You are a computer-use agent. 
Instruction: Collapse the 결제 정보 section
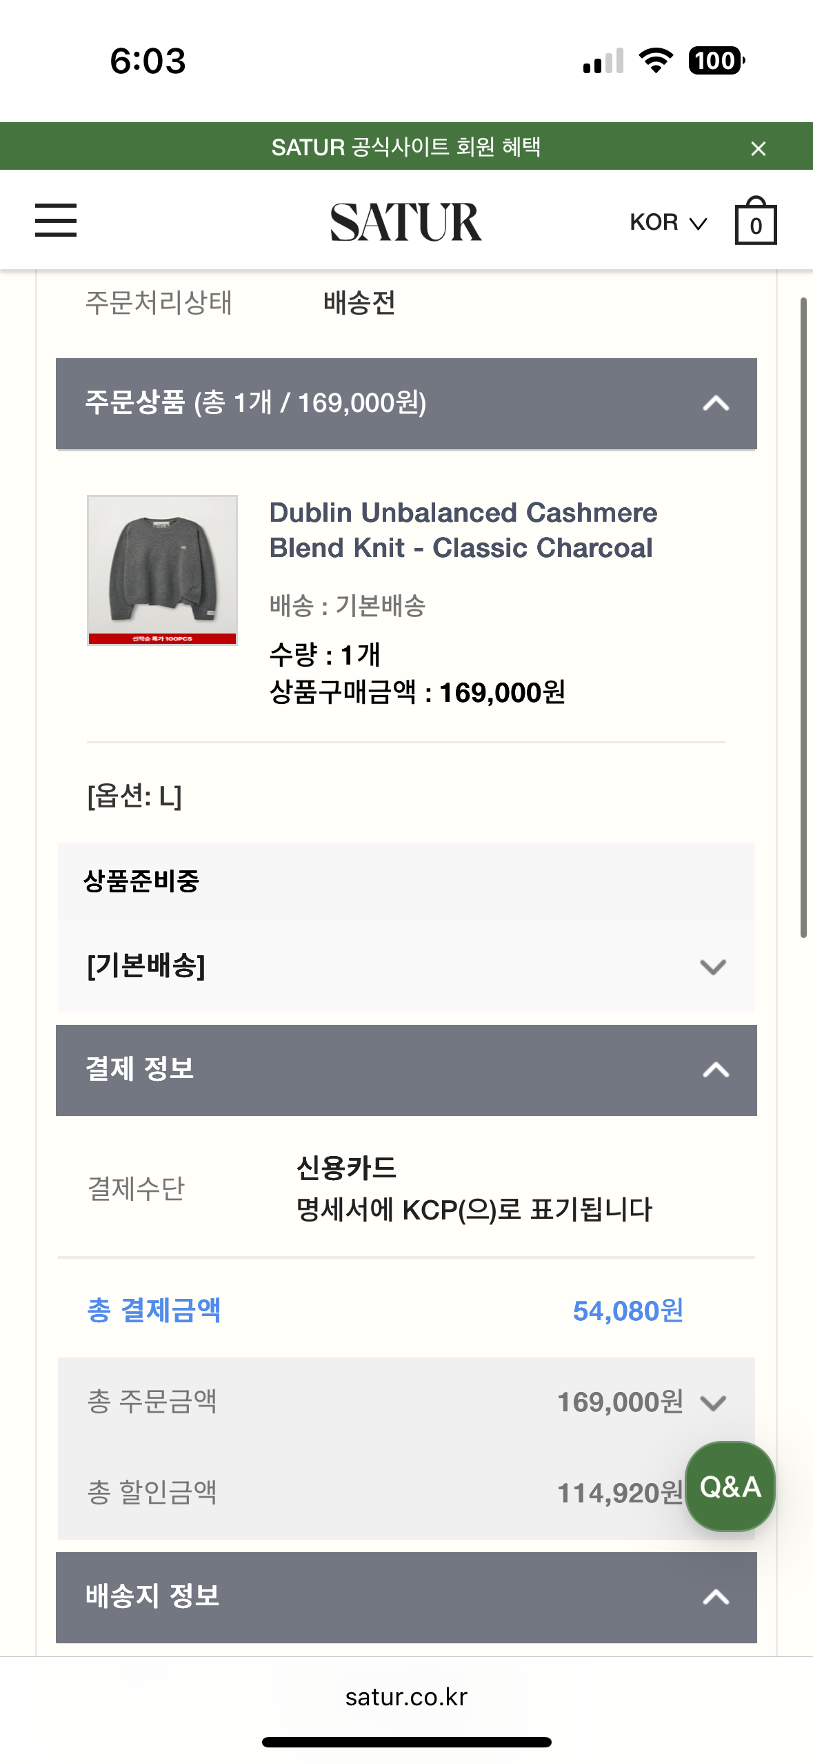716,1070
